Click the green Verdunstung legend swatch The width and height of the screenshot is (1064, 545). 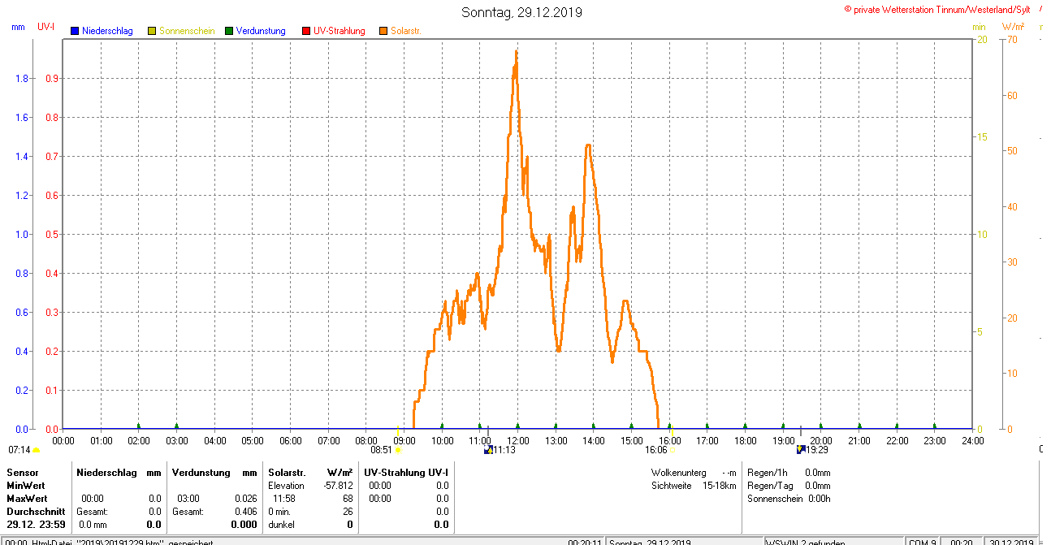click(x=229, y=31)
